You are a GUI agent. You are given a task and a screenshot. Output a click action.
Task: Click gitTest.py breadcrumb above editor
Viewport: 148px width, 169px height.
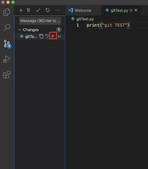(85, 19)
